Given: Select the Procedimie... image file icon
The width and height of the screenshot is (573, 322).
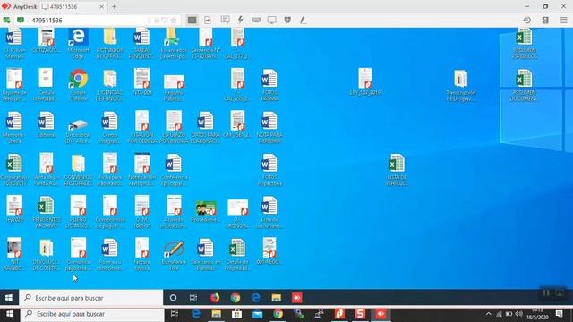Looking at the screenshot, I should pos(205,211).
